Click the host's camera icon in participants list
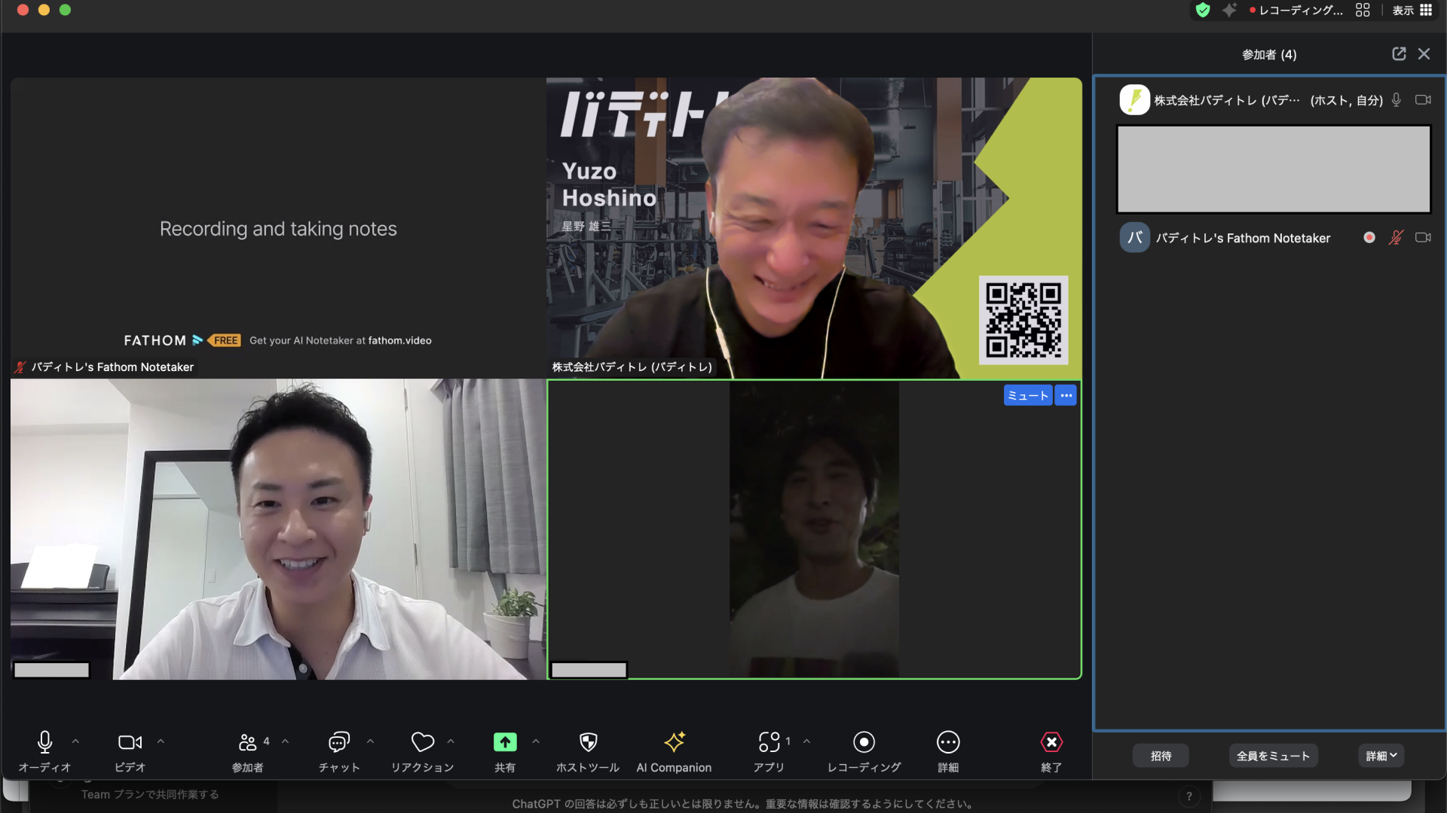1447x813 pixels. click(1423, 100)
